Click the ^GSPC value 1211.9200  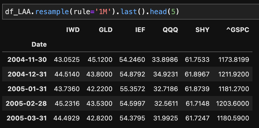coord(234,74)
